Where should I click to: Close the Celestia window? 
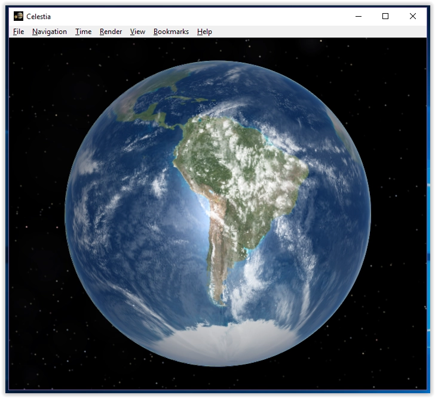coord(413,16)
